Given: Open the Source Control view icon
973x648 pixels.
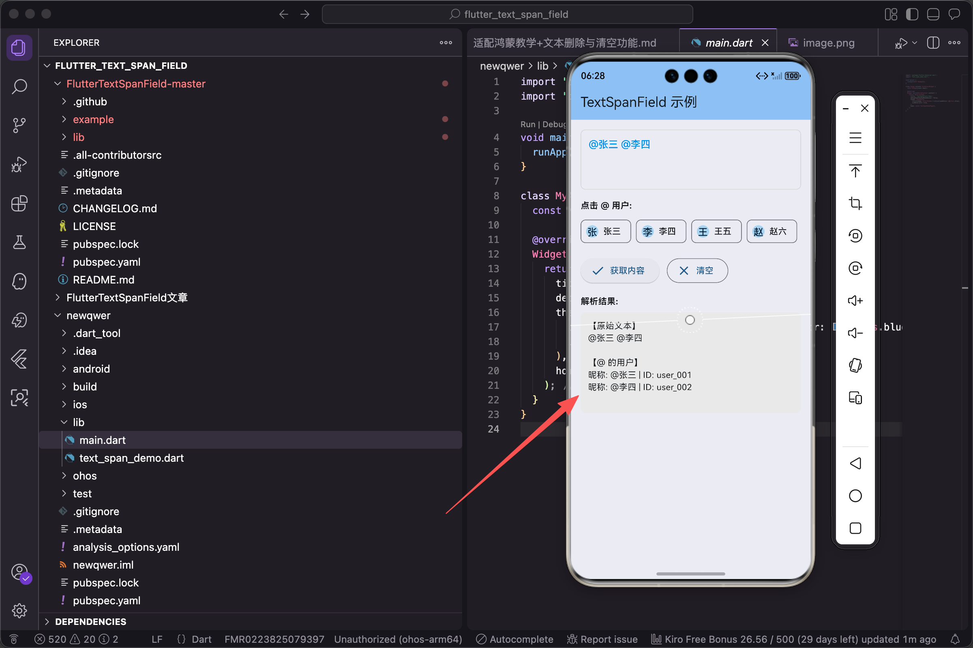Looking at the screenshot, I should pos(19,125).
